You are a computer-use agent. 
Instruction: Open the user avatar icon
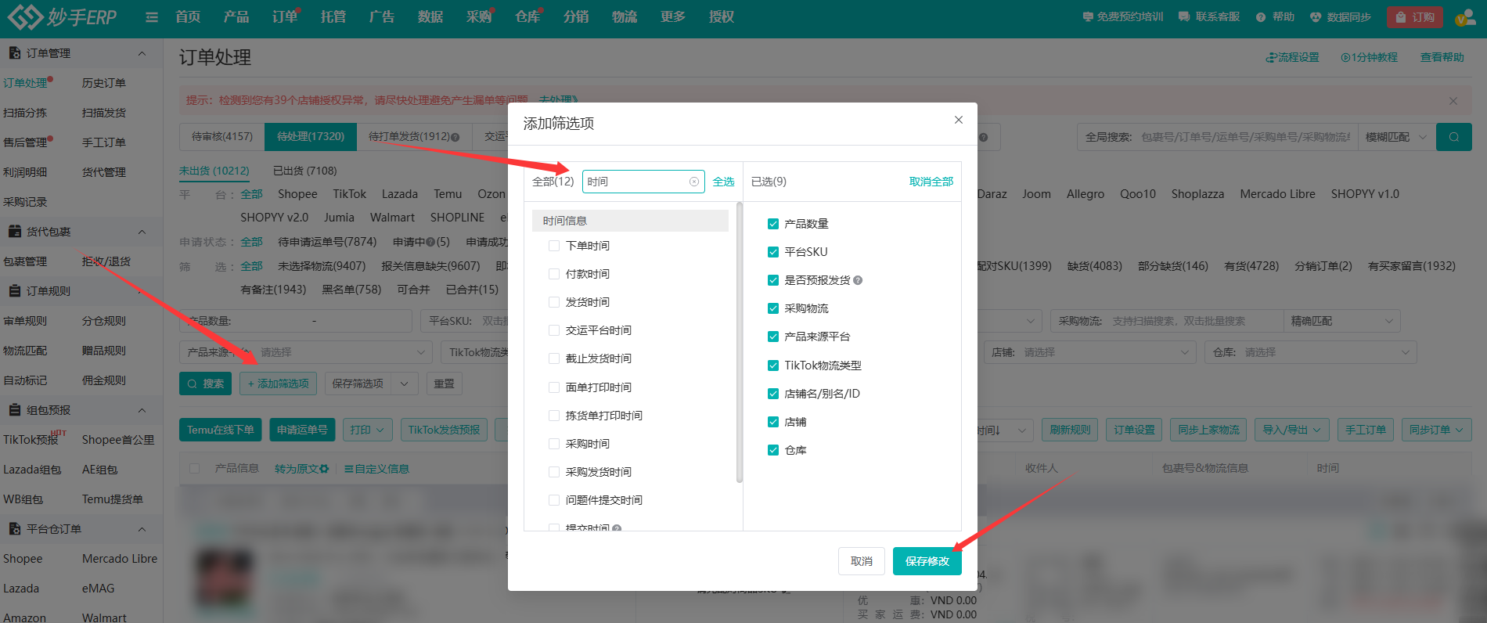tap(1464, 18)
